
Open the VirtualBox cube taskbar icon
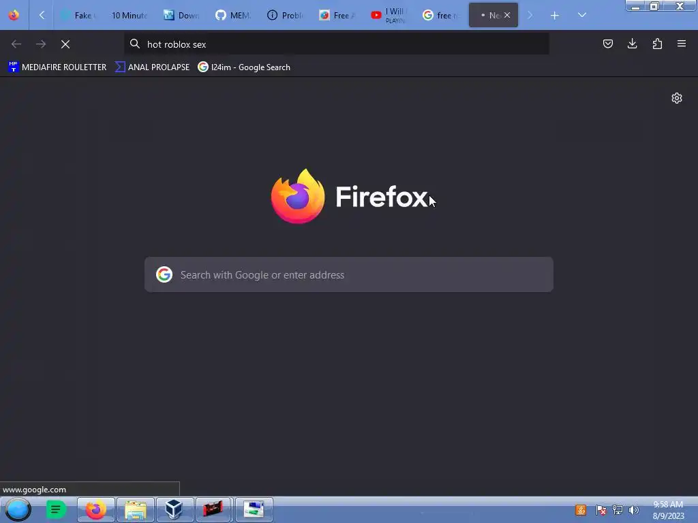(174, 509)
